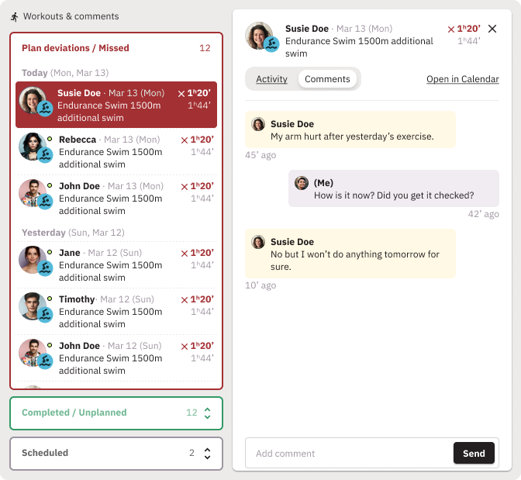Select the highlighted Susie Doe workout row

coord(116,105)
